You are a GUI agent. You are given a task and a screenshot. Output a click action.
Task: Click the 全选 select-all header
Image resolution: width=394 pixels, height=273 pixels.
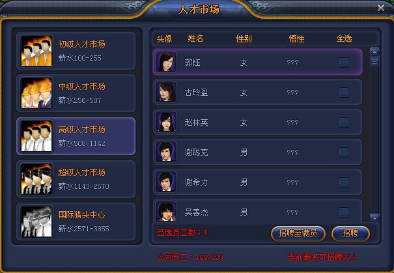344,38
